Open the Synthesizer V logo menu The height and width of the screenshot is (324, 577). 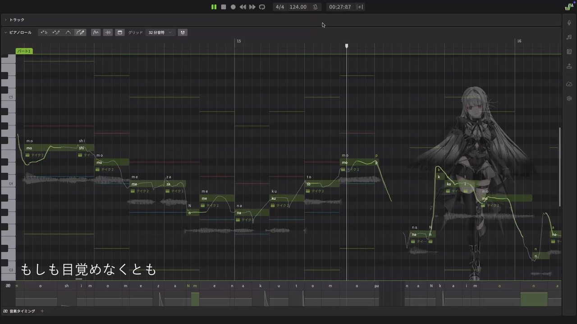tap(569, 7)
